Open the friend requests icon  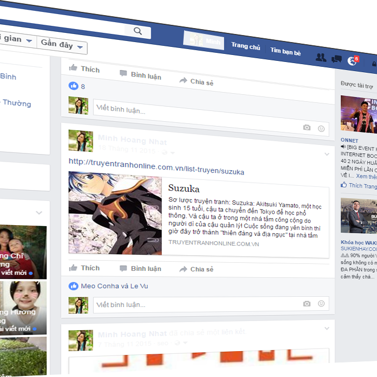320,57
